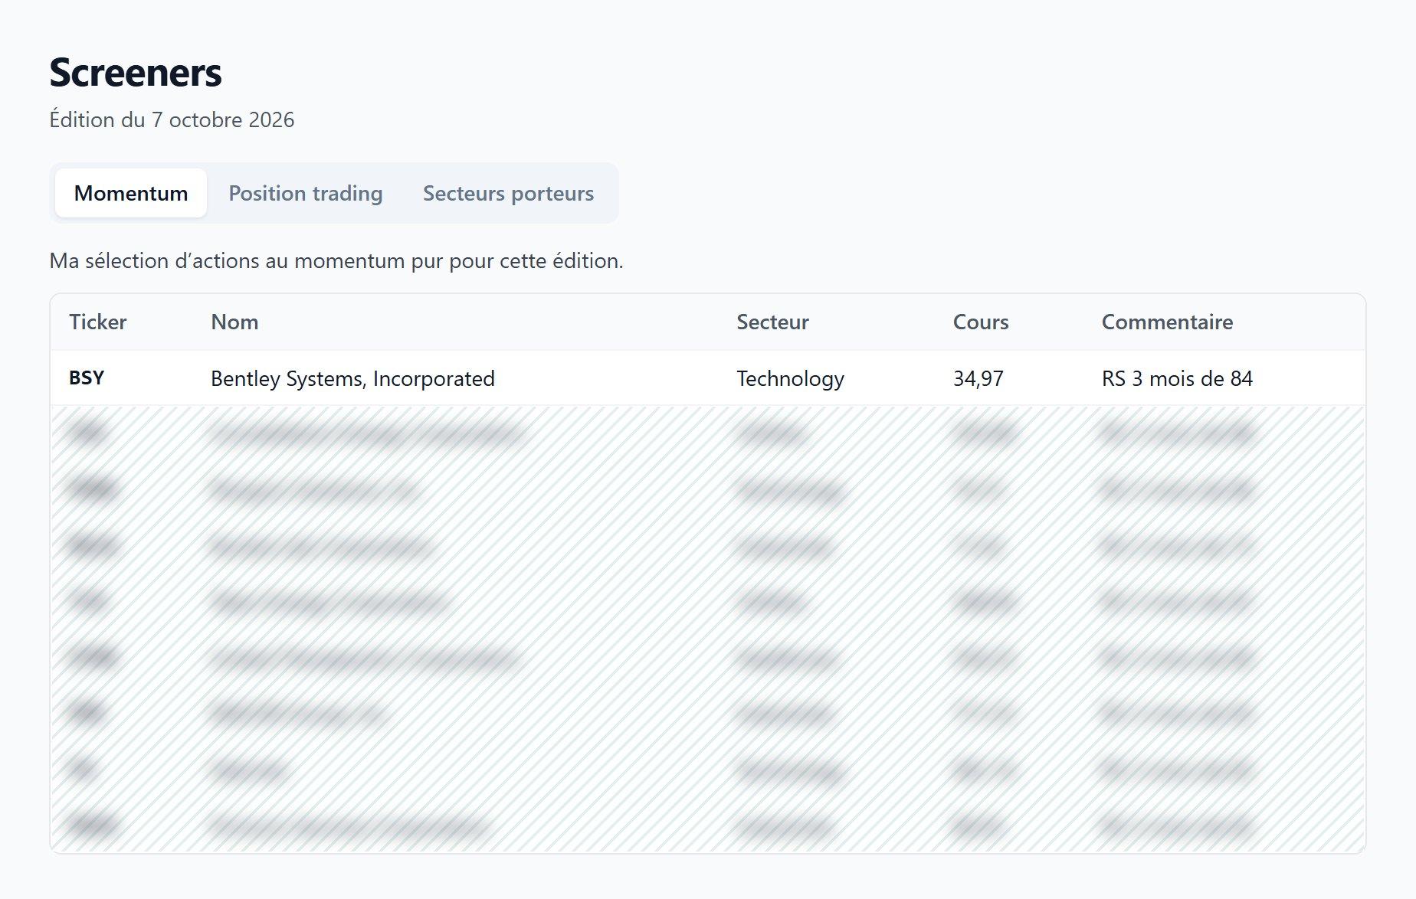Click the momentum selection description sentence
1416x899 pixels.
336,261
